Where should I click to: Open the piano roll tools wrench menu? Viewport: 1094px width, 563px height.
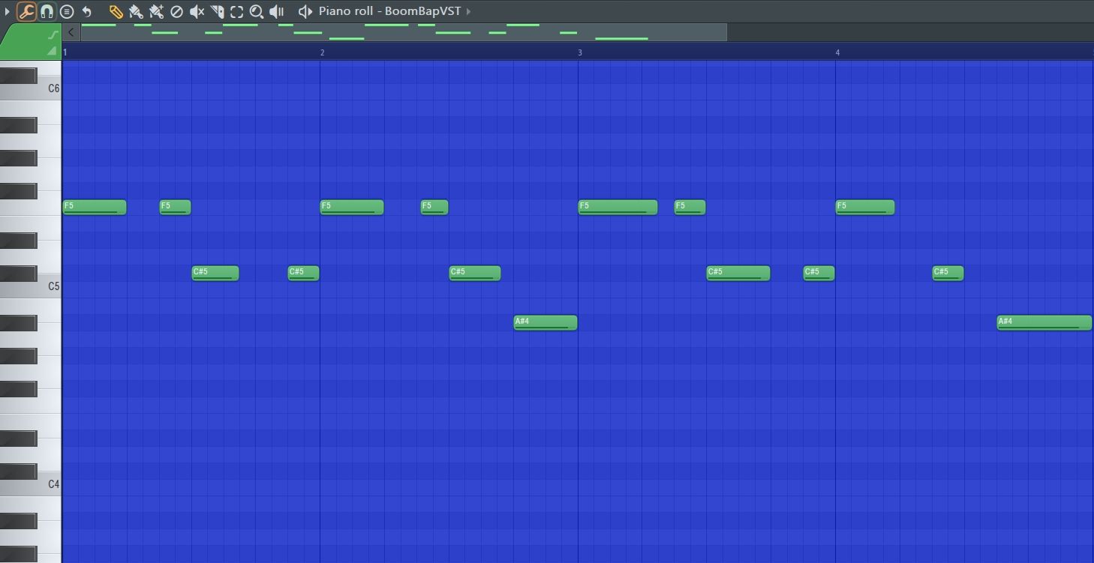tap(26, 11)
